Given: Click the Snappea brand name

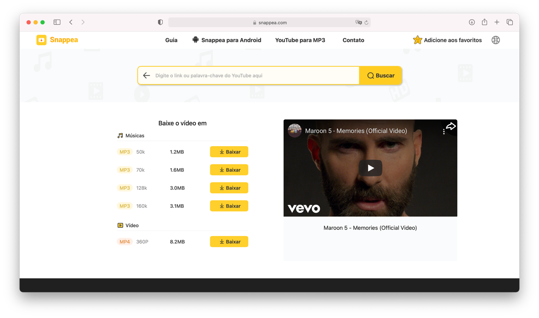Looking at the screenshot, I should [x=64, y=40].
